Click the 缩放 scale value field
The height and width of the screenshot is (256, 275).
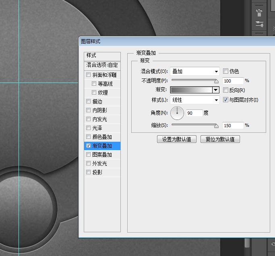(232, 126)
